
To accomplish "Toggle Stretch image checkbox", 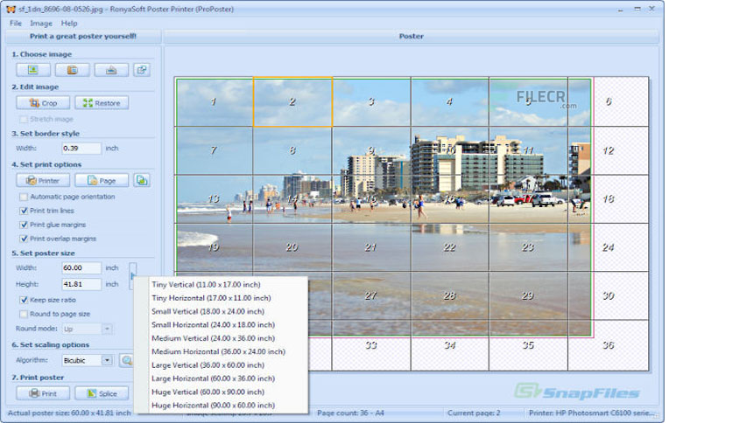I will point(24,119).
